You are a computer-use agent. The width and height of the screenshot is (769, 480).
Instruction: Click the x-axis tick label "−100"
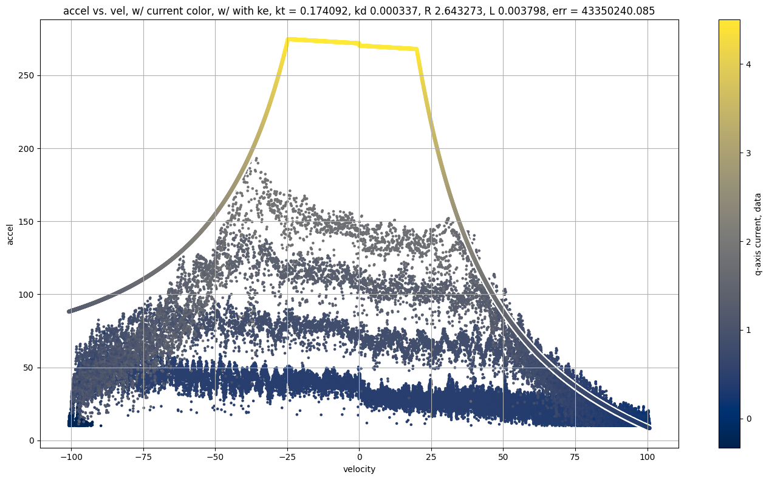tap(71, 456)
